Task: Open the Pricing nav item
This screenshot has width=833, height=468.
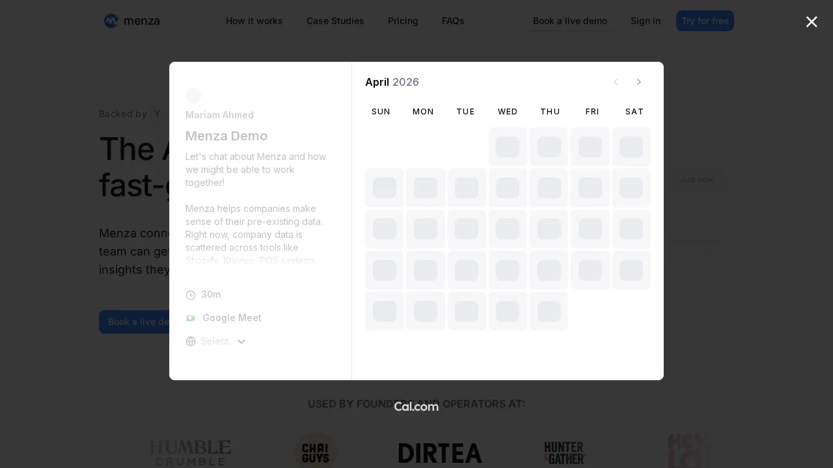Action: pos(403,21)
